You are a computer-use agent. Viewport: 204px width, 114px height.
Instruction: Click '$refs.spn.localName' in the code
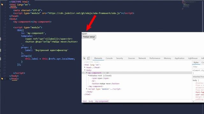point(61,59)
